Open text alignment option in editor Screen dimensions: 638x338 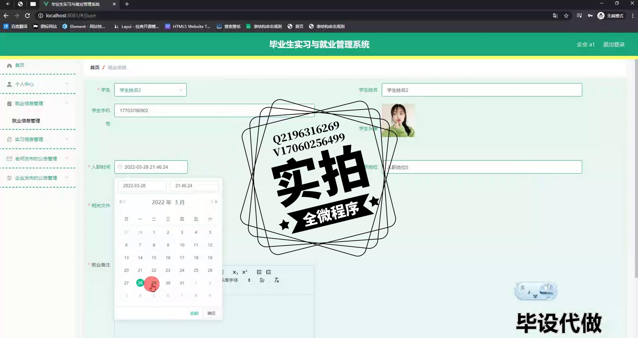[x=262, y=280]
